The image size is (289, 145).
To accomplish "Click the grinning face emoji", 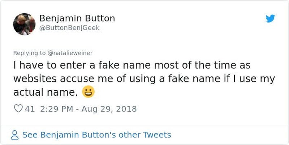I will [x=89, y=92].
